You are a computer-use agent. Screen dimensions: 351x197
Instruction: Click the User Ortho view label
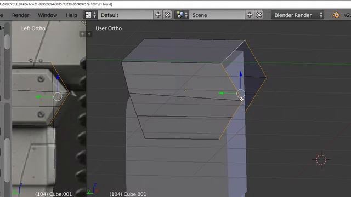pos(109,28)
